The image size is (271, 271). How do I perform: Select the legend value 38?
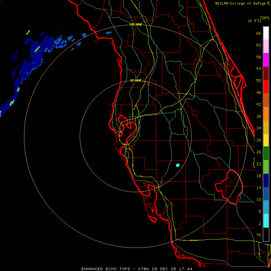pos(259,116)
